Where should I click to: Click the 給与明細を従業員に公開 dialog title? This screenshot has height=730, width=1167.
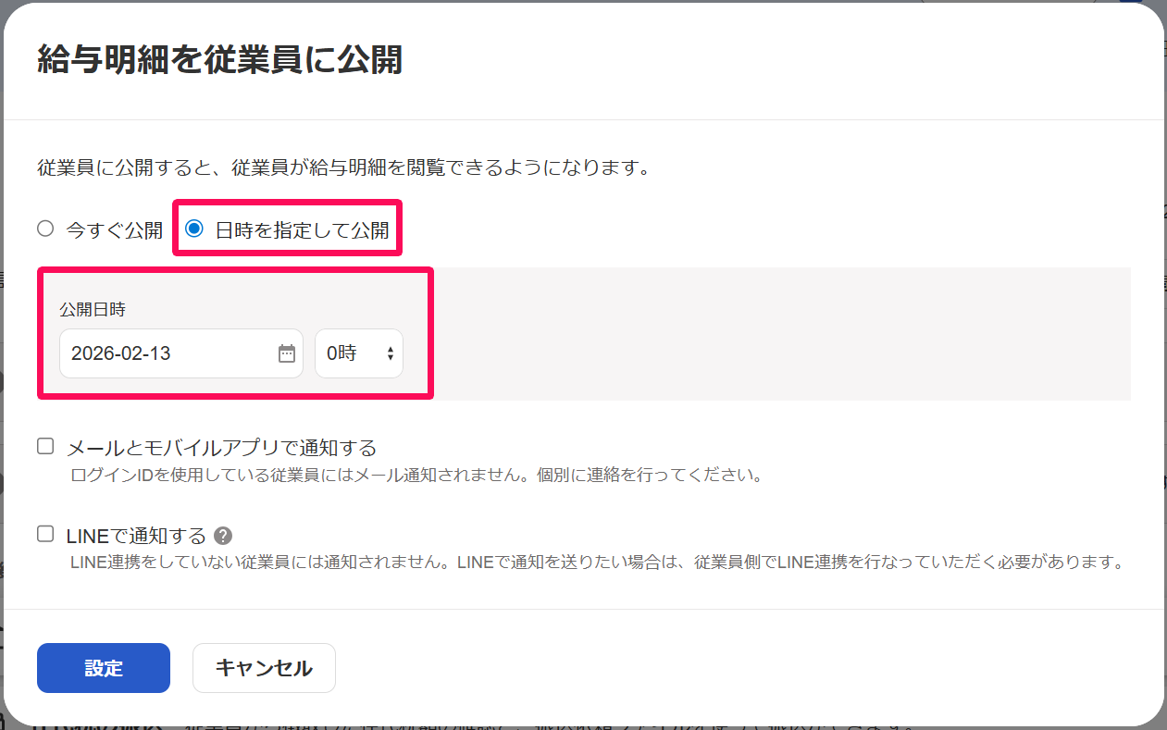219,59
